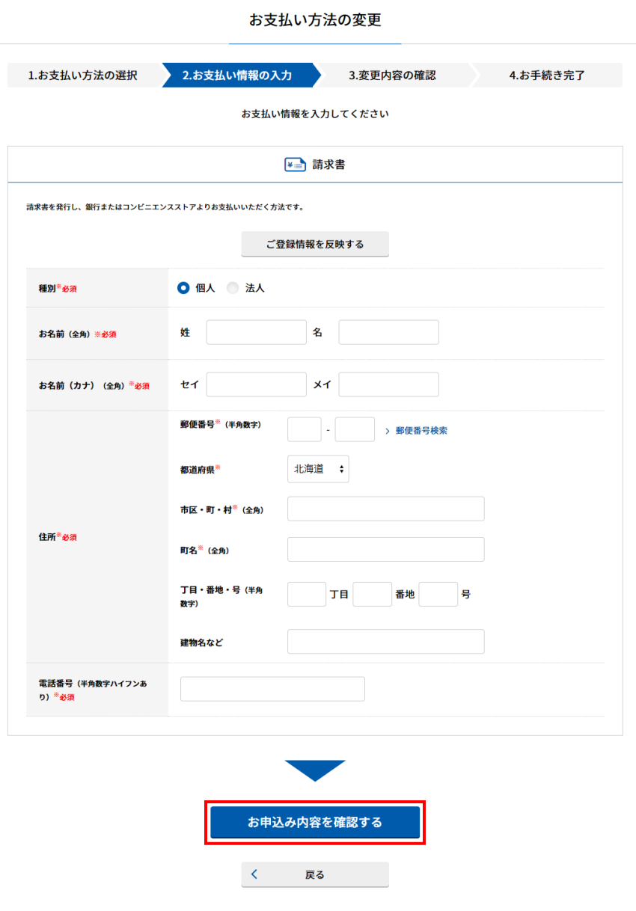Click step 4 お手続き完了 tab
This screenshot has height=911, width=636.
click(547, 76)
